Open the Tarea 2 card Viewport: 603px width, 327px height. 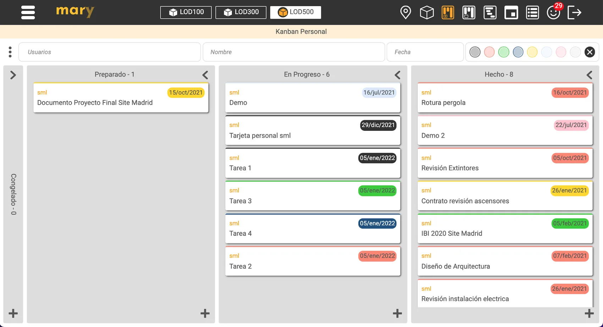[313, 261]
